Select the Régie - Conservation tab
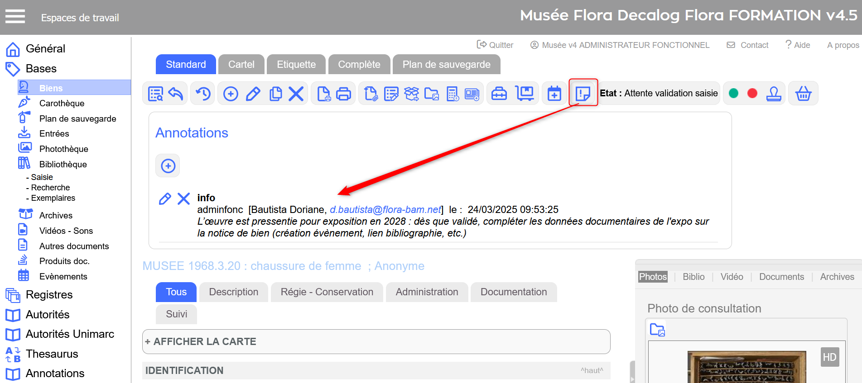862x383 pixels. [x=327, y=292]
